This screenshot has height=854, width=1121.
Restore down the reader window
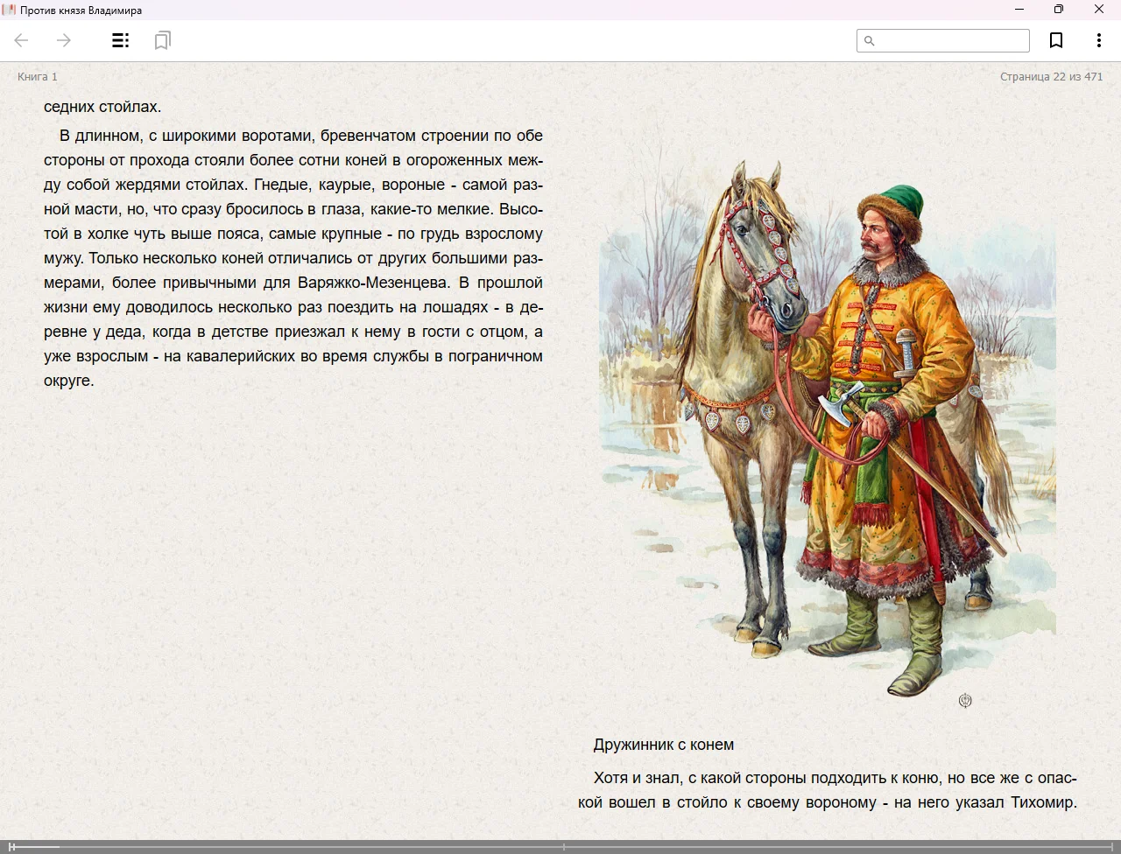click(1059, 10)
